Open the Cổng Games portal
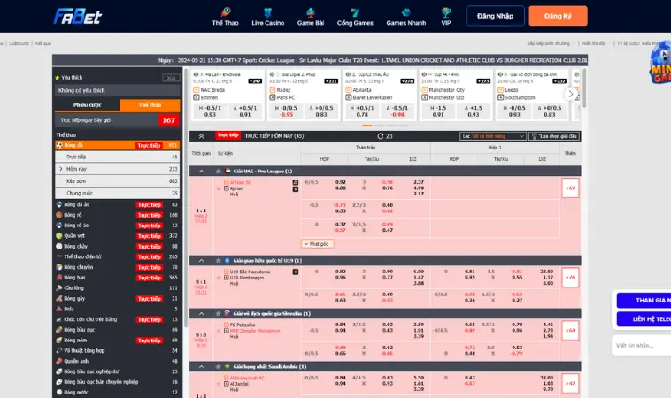Image resolution: width=671 pixels, height=398 pixels. pyautogui.click(x=355, y=16)
